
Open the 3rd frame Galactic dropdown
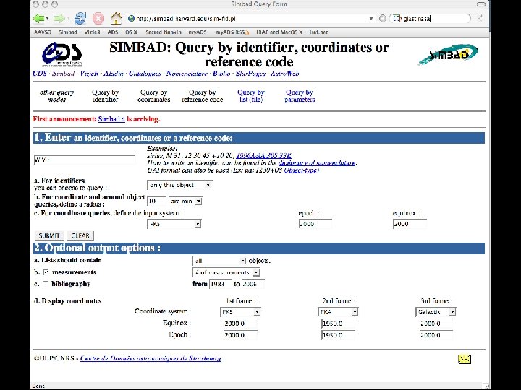[436, 312]
